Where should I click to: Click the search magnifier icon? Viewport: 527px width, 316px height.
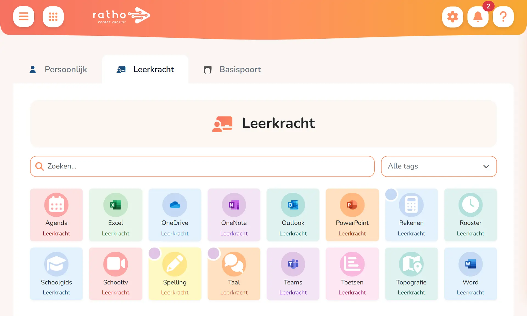click(40, 166)
